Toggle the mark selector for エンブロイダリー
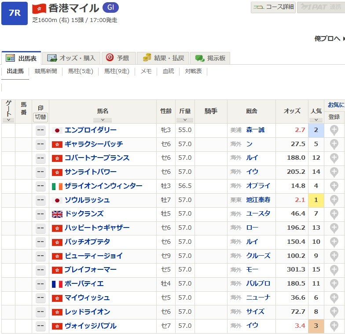Image resolution: width=345 pixels, height=334 pixels. [40, 130]
